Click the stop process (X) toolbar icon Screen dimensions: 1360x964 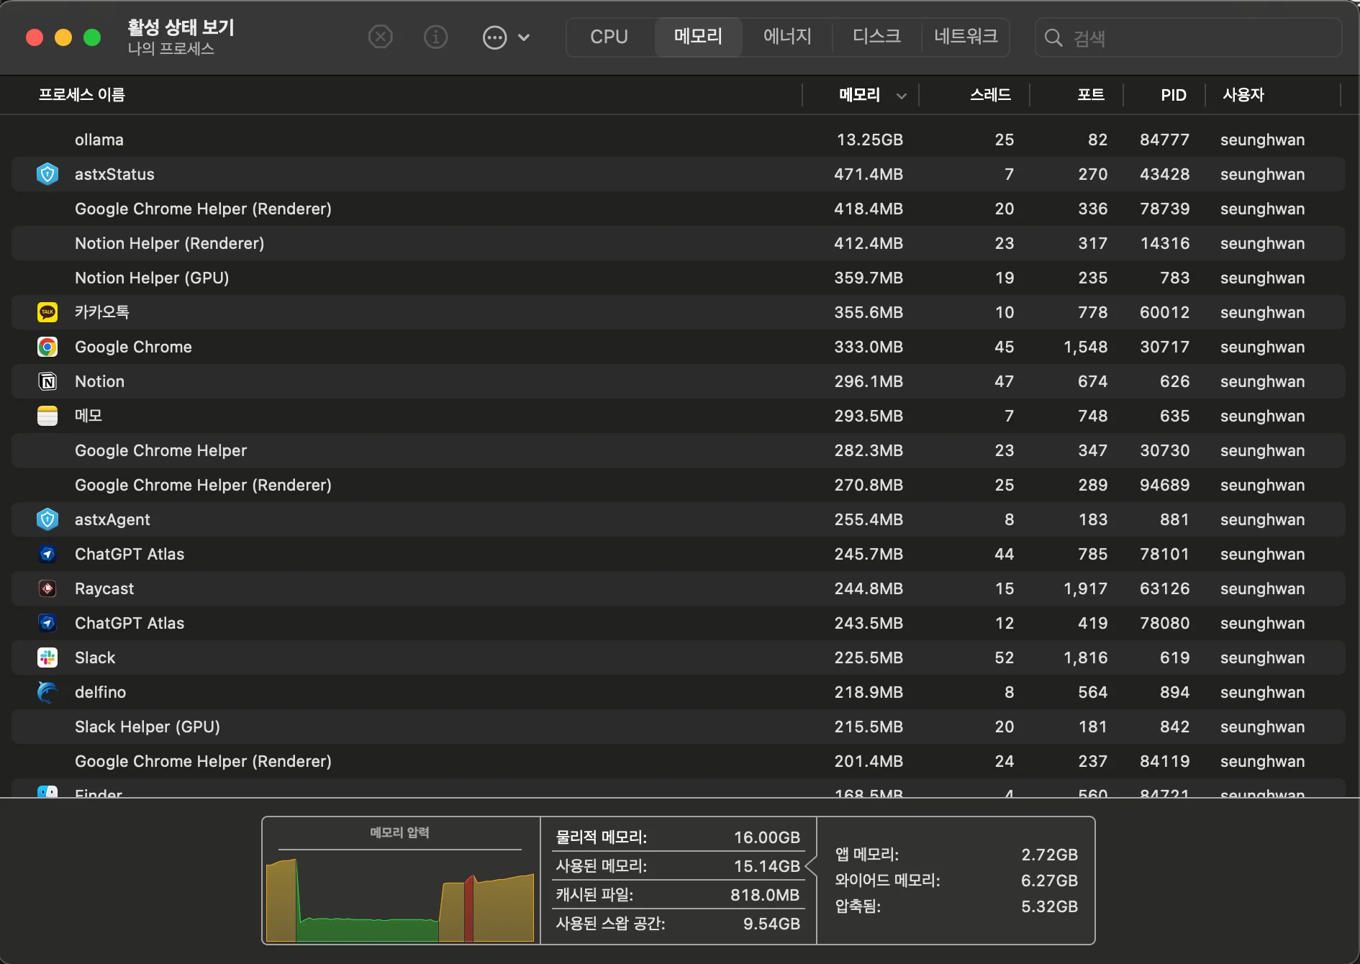(x=380, y=37)
